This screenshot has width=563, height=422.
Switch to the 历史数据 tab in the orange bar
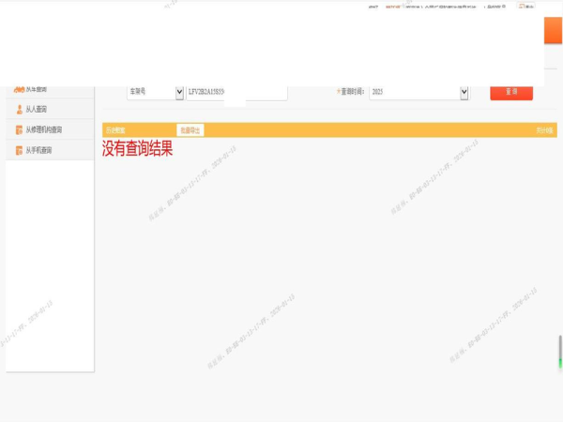[115, 130]
